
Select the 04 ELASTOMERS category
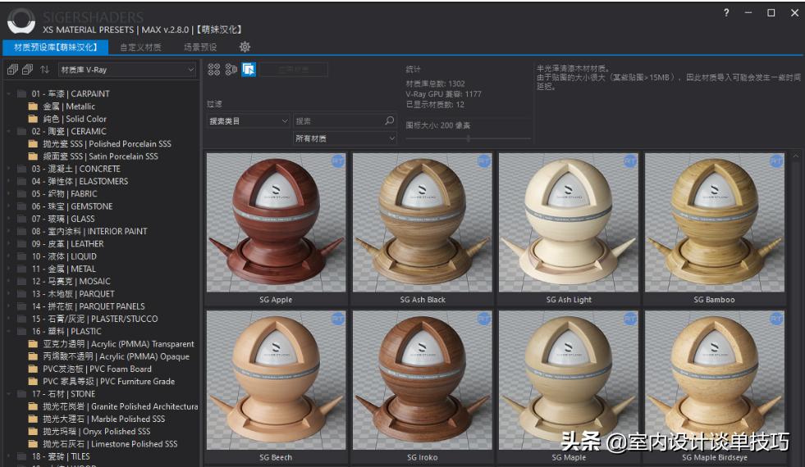pyautogui.click(x=80, y=181)
